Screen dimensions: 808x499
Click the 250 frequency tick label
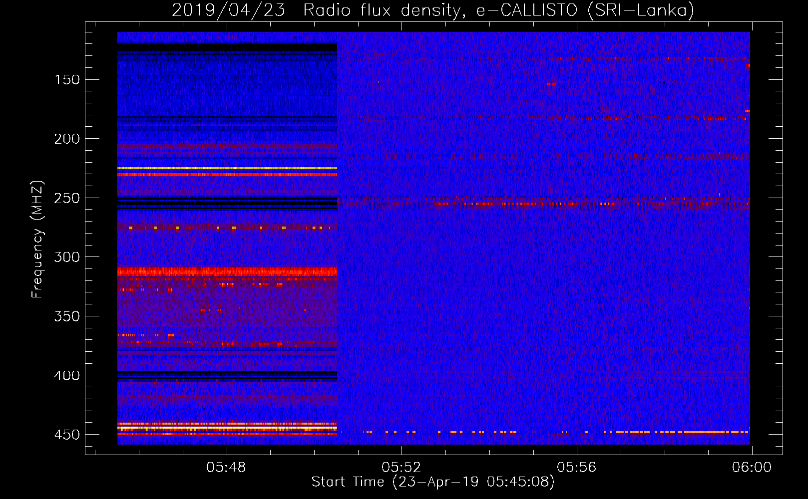click(67, 198)
